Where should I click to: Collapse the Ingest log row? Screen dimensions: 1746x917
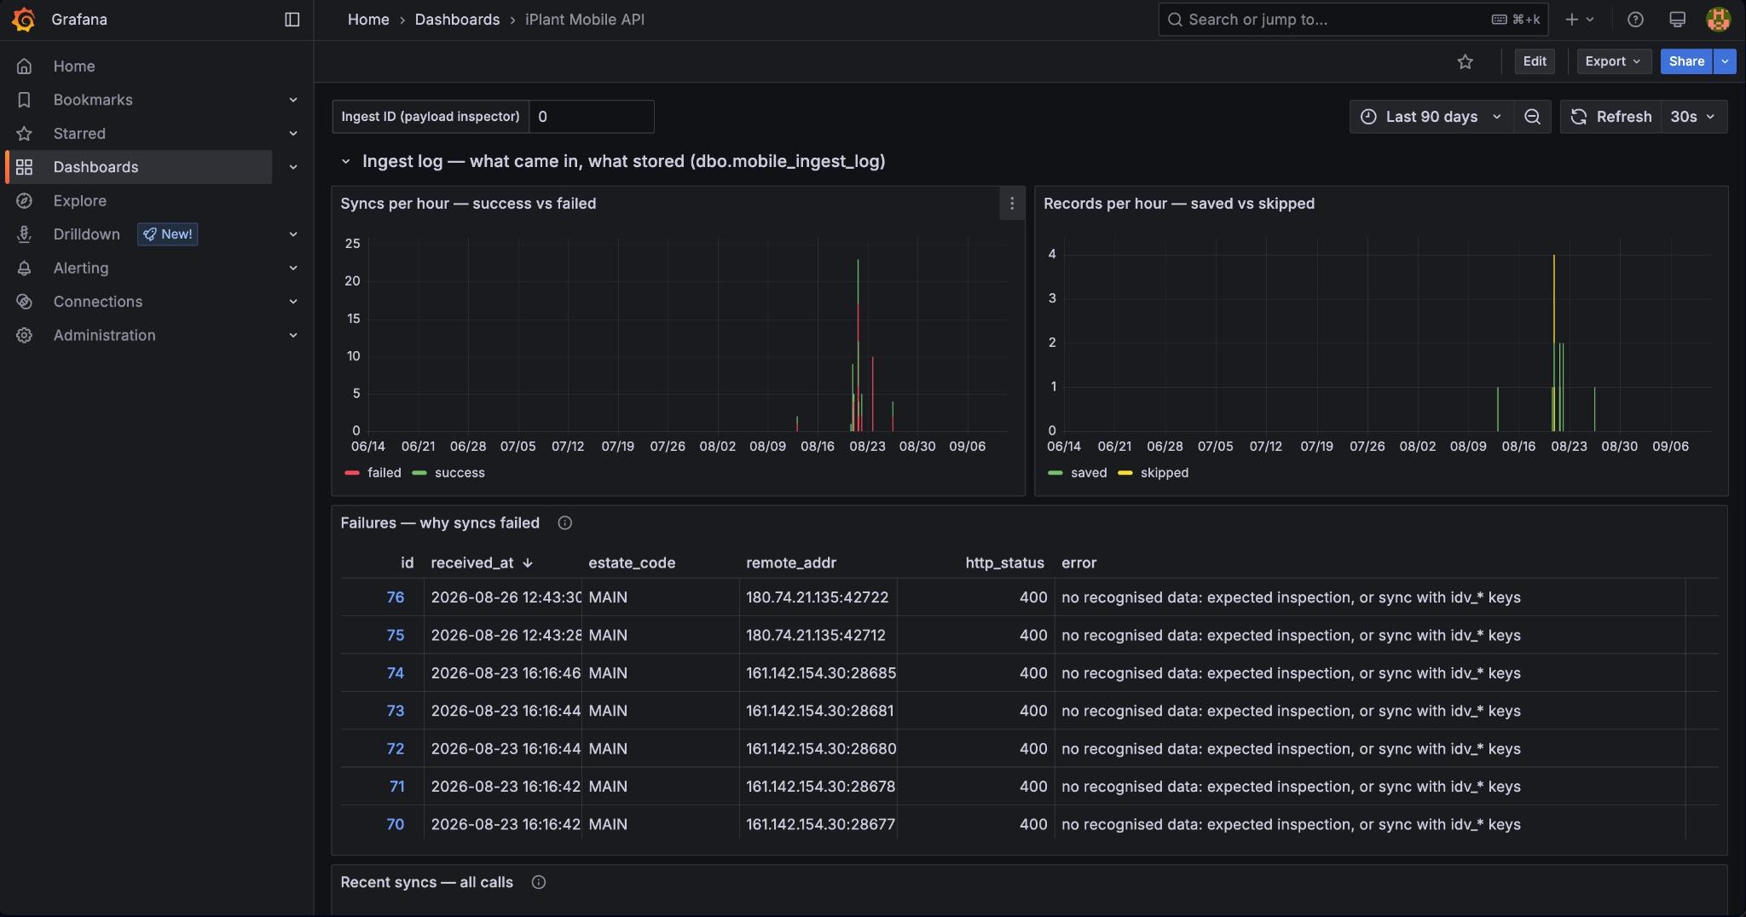pyautogui.click(x=345, y=162)
